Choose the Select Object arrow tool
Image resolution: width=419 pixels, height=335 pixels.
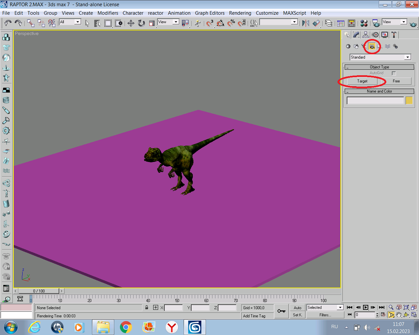pyautogui.click(x=87, y=23)
